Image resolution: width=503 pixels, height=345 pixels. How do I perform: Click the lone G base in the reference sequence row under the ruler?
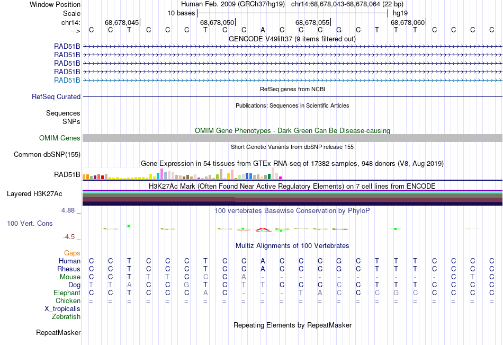pos(339,30)
